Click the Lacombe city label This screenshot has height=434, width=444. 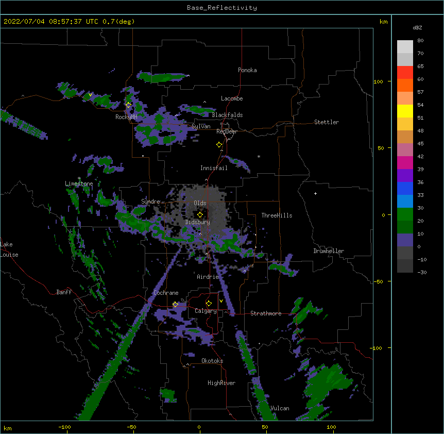[x=232, y=98]
